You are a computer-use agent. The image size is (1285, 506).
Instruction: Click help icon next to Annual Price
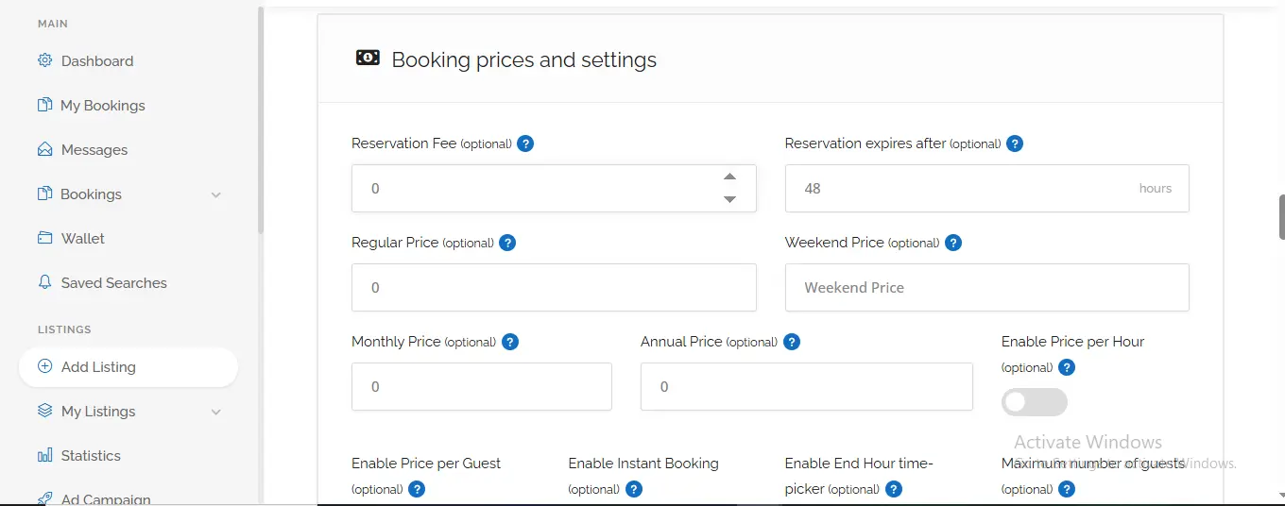tap(792, 342)
